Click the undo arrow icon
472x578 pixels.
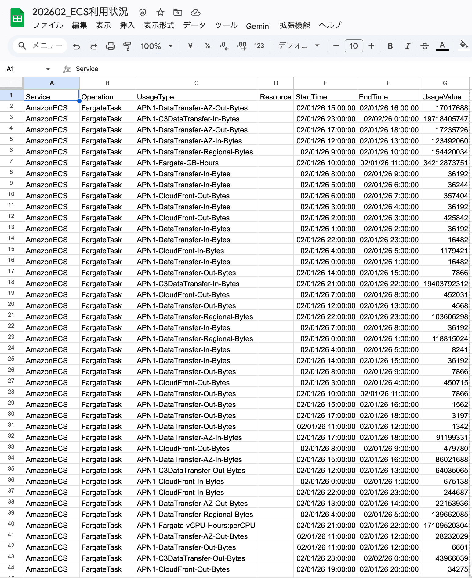77,46
